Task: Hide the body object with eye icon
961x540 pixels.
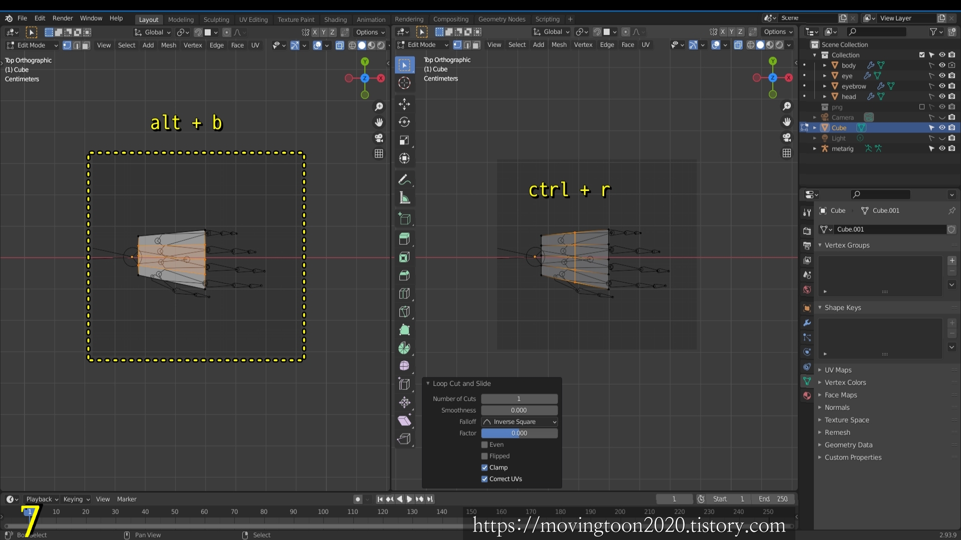Action: (x=942, y=65)
